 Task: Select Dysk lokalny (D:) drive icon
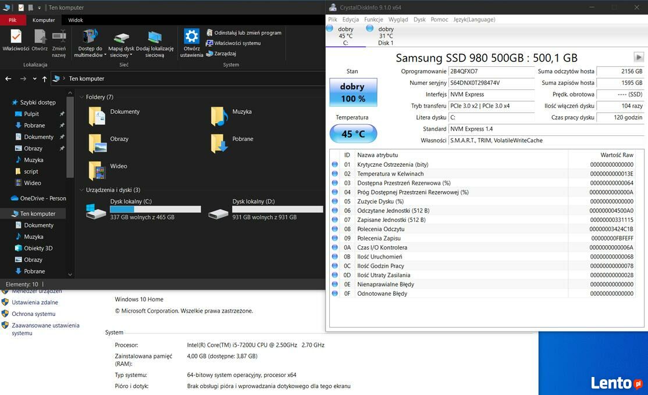218,213
